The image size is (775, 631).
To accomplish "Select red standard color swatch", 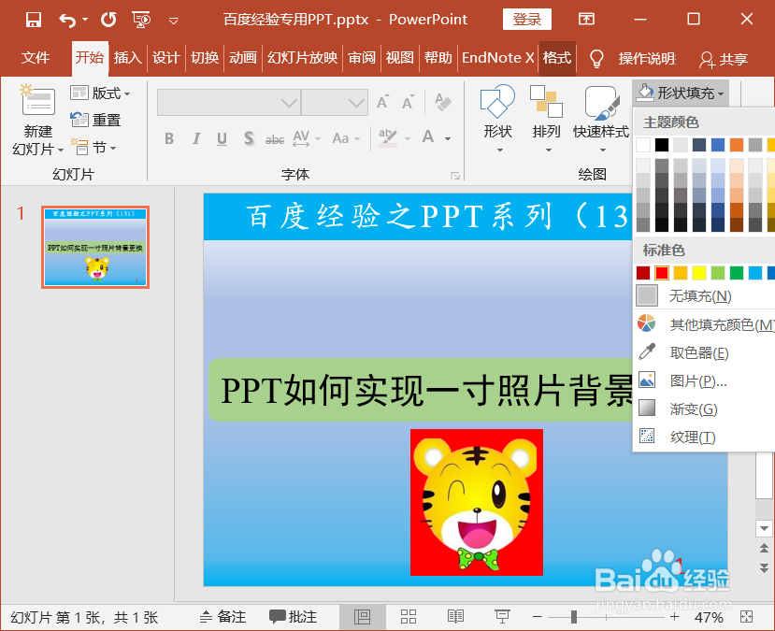I will click(662, 273).
